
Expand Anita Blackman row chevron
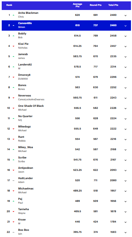pos(125,16)
